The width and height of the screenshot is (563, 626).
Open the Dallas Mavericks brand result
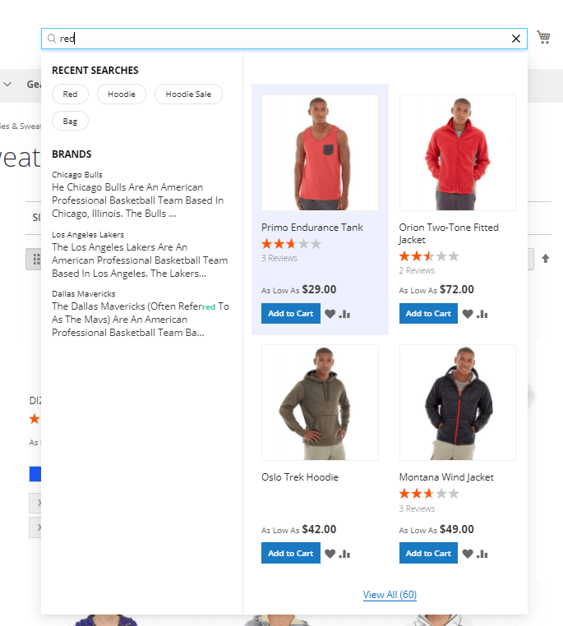pyautogui.click(x=83, y=293)
